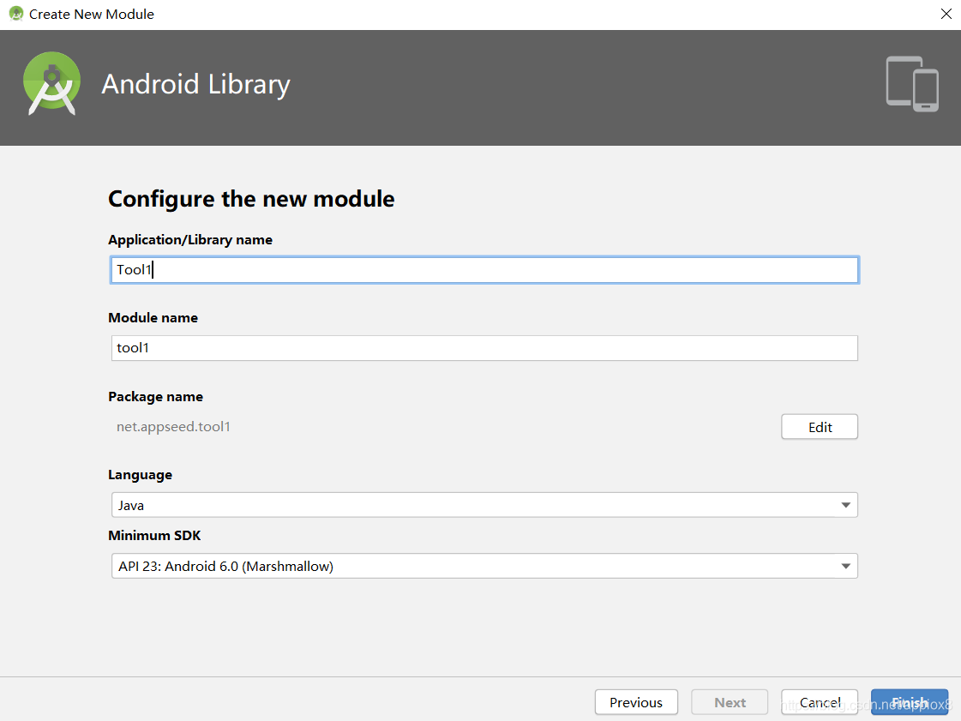
Task: Open the Language dropdown showing Java
Action: click(484, 505)
